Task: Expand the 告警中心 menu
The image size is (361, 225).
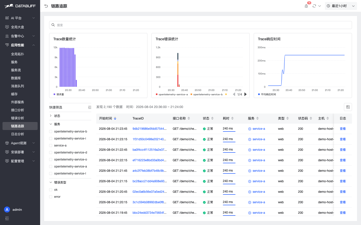Action: pos(20,36)
